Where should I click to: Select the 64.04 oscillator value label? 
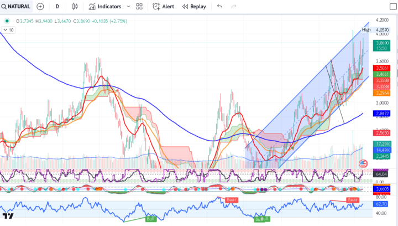380,174
